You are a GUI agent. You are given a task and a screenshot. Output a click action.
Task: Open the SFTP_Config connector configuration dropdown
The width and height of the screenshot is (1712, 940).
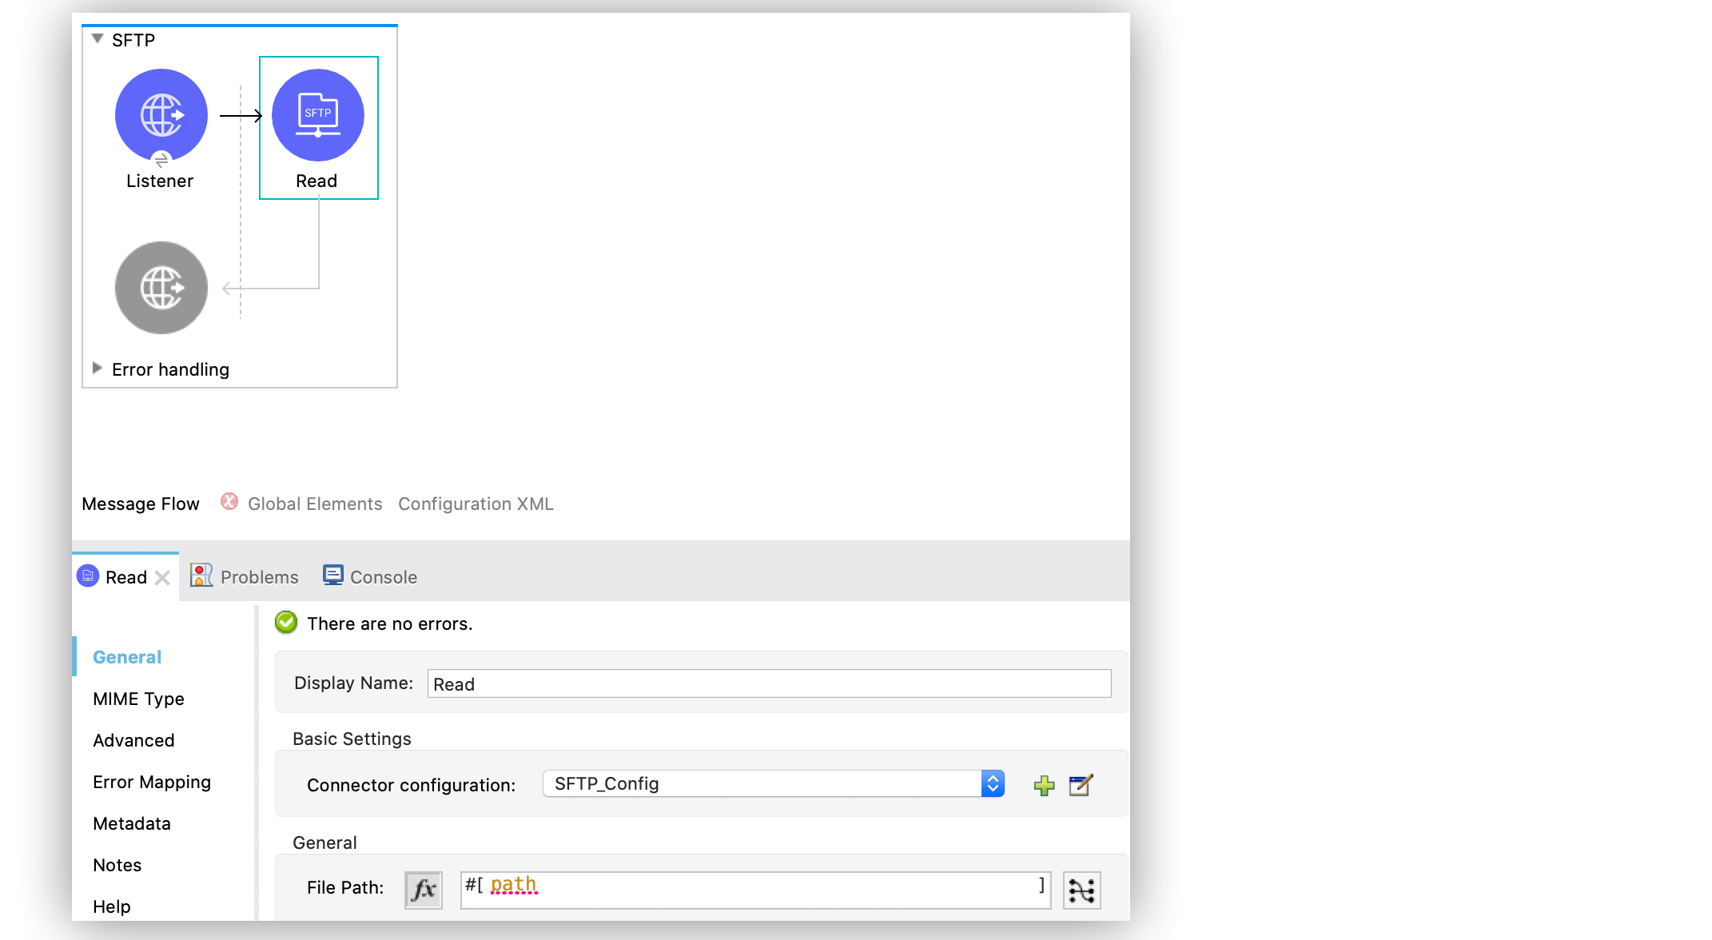click(993, 783)
